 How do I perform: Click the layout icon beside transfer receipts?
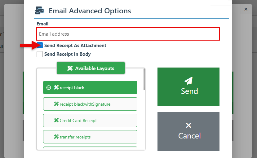tap(56, 137)
